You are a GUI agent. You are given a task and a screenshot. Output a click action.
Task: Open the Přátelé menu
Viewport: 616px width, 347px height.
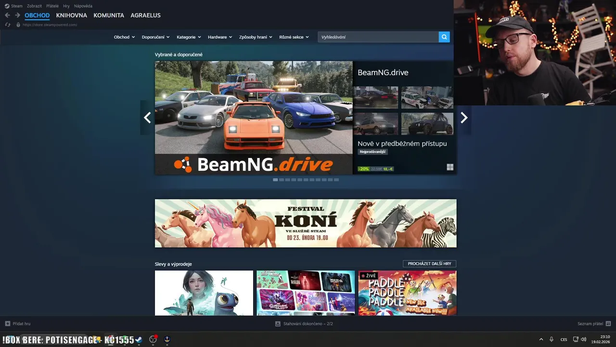tap(52, 6)
